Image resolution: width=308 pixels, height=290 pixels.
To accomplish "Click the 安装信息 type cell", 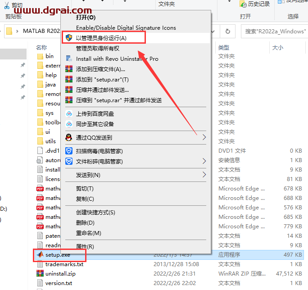I will pyautogui.click(x=229, y=160).
